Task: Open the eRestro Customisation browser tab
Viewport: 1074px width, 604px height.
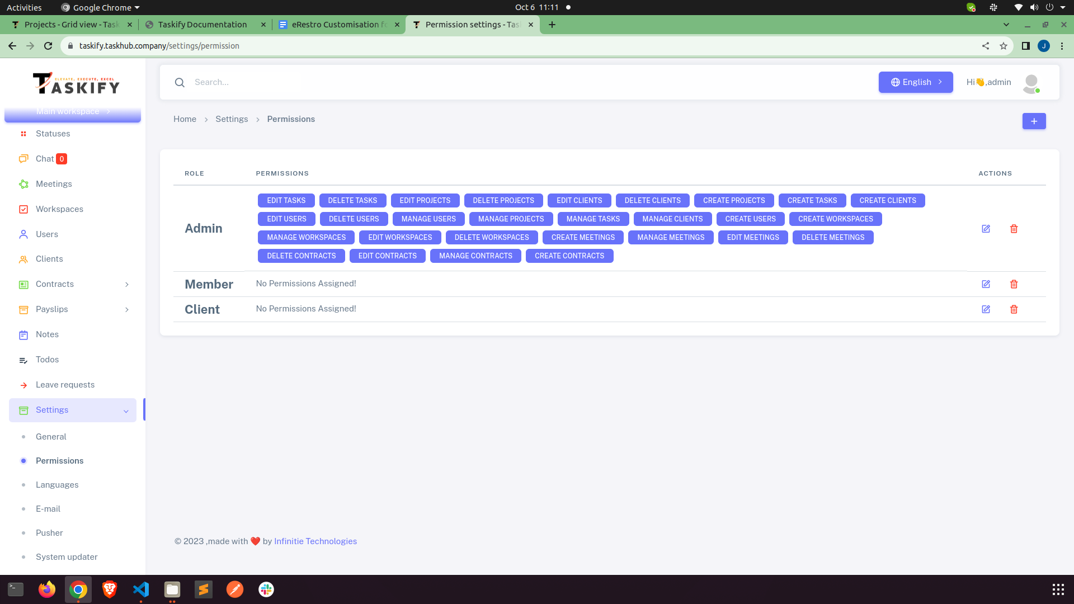Action: pyautogui.click(x=336, y=24)
